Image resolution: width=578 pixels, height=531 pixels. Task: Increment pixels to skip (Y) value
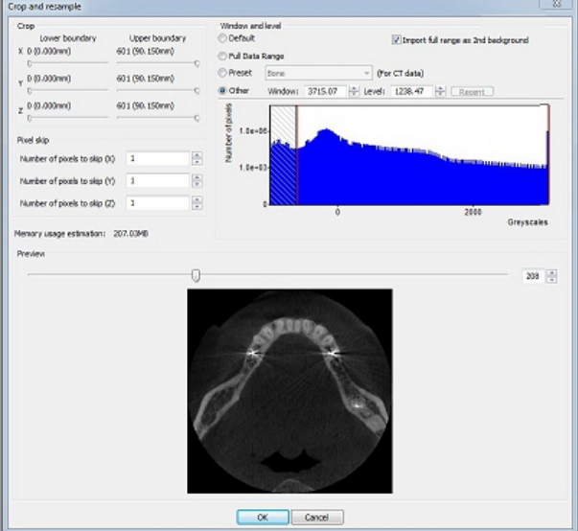tap(197, 177)
